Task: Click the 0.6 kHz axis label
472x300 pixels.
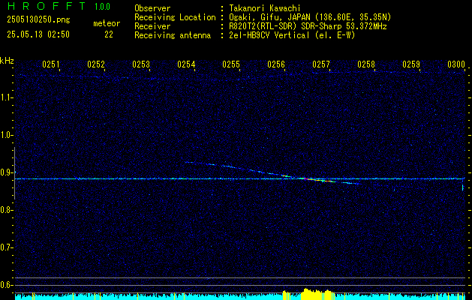Action: point(7,285)
